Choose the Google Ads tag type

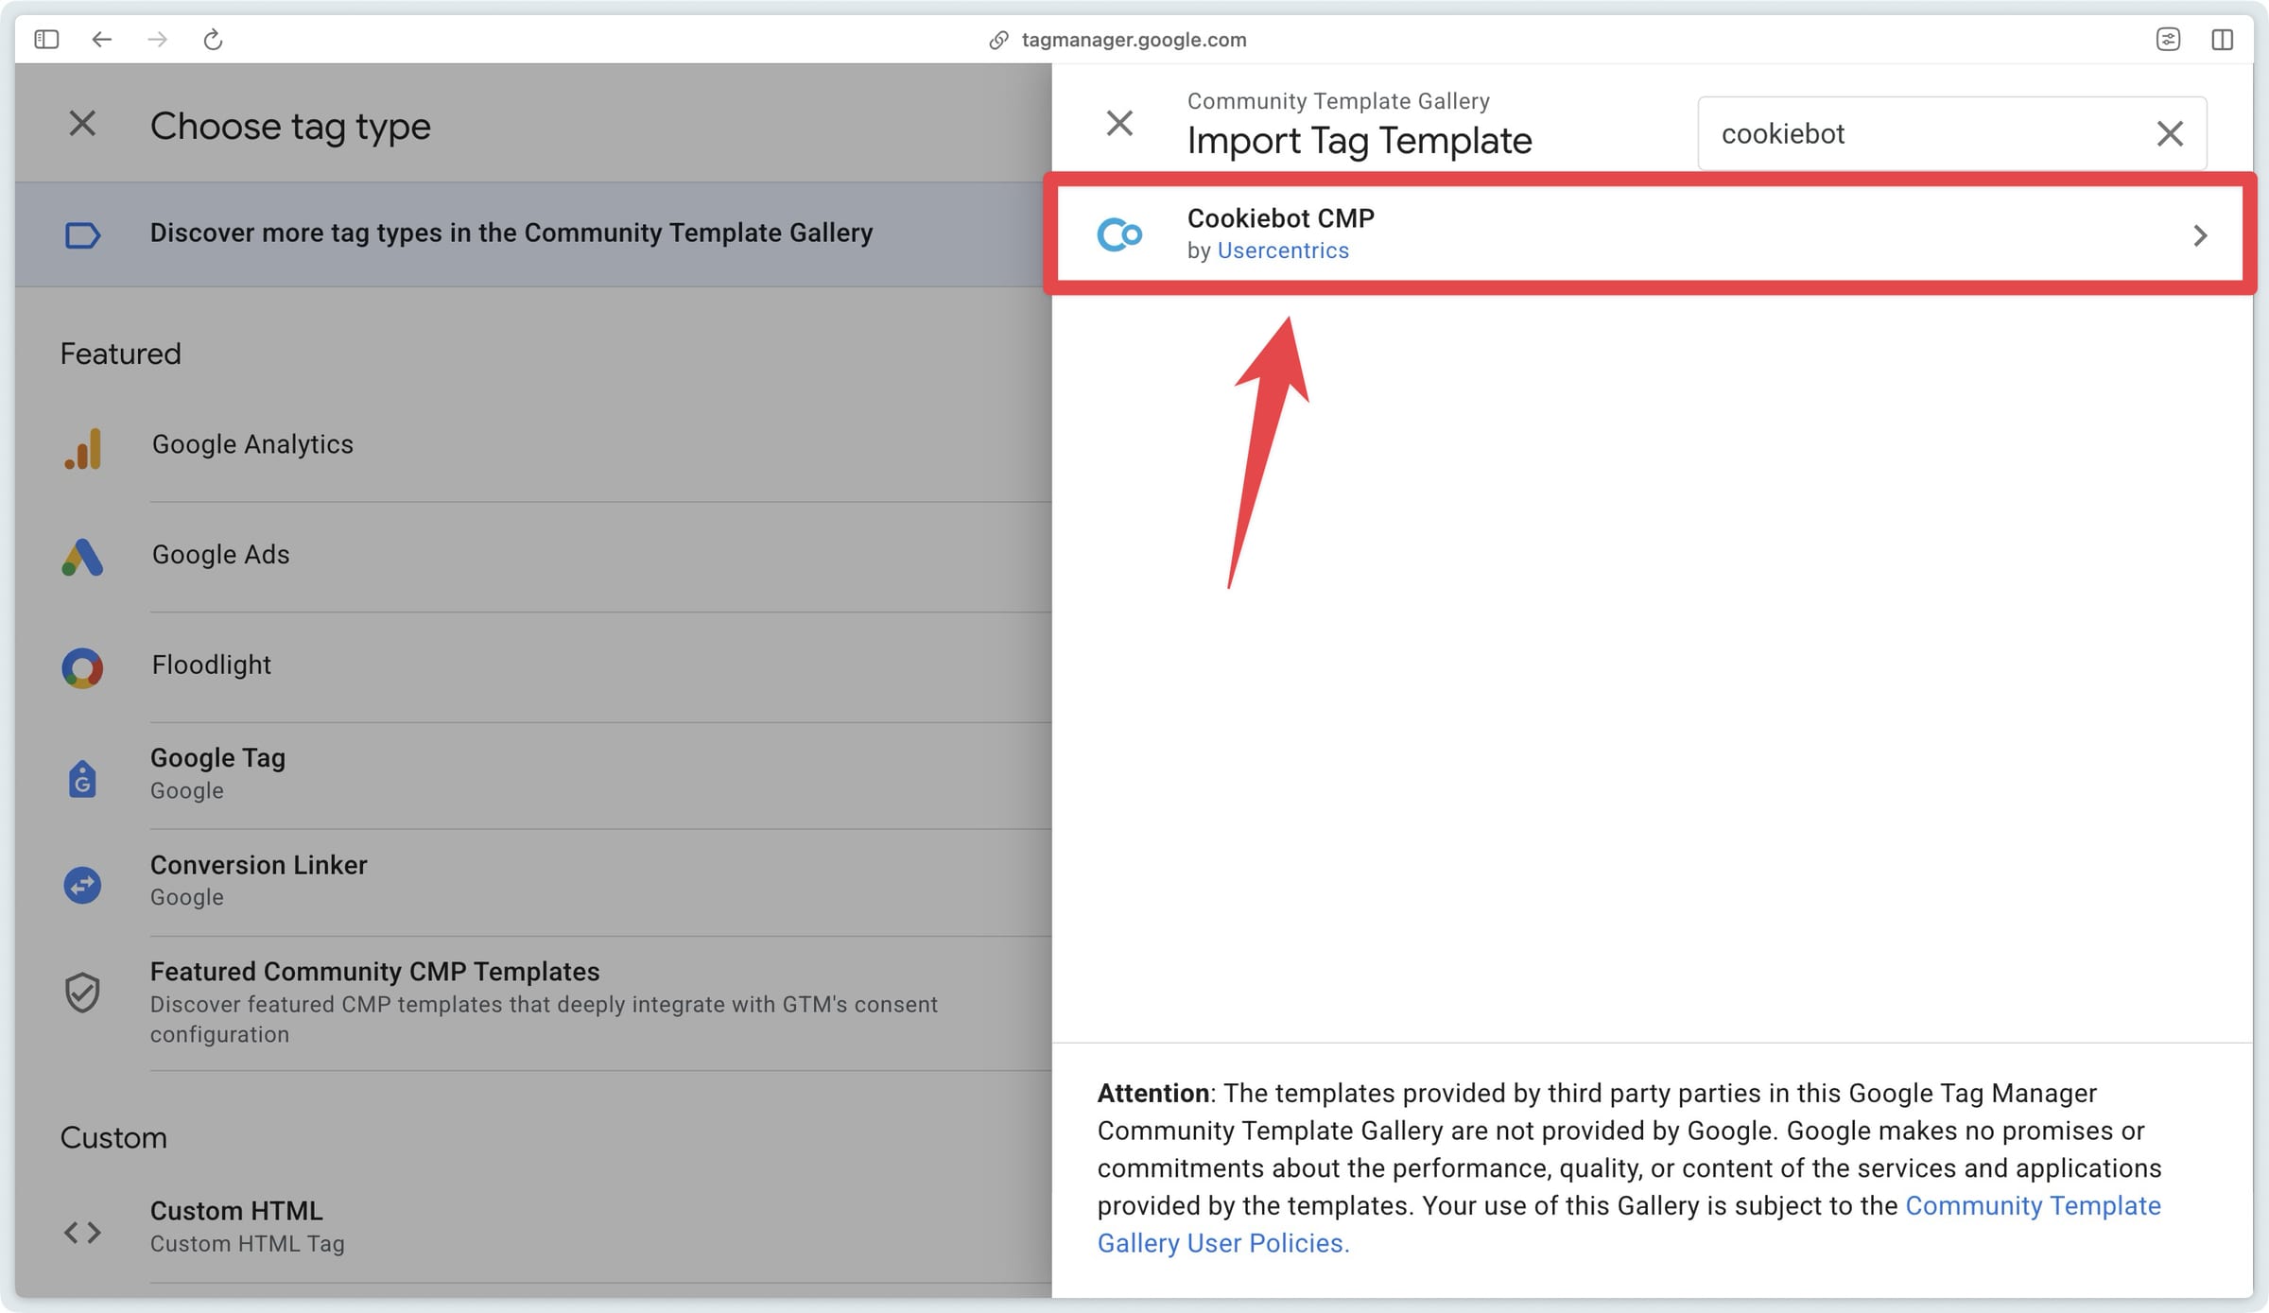click(533, 556)
